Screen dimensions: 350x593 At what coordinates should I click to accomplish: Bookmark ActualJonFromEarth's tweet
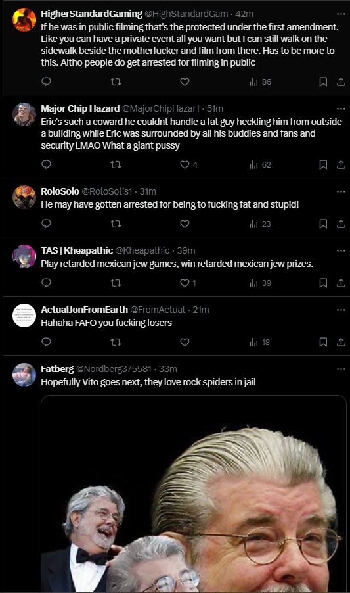tap(323, 342)
